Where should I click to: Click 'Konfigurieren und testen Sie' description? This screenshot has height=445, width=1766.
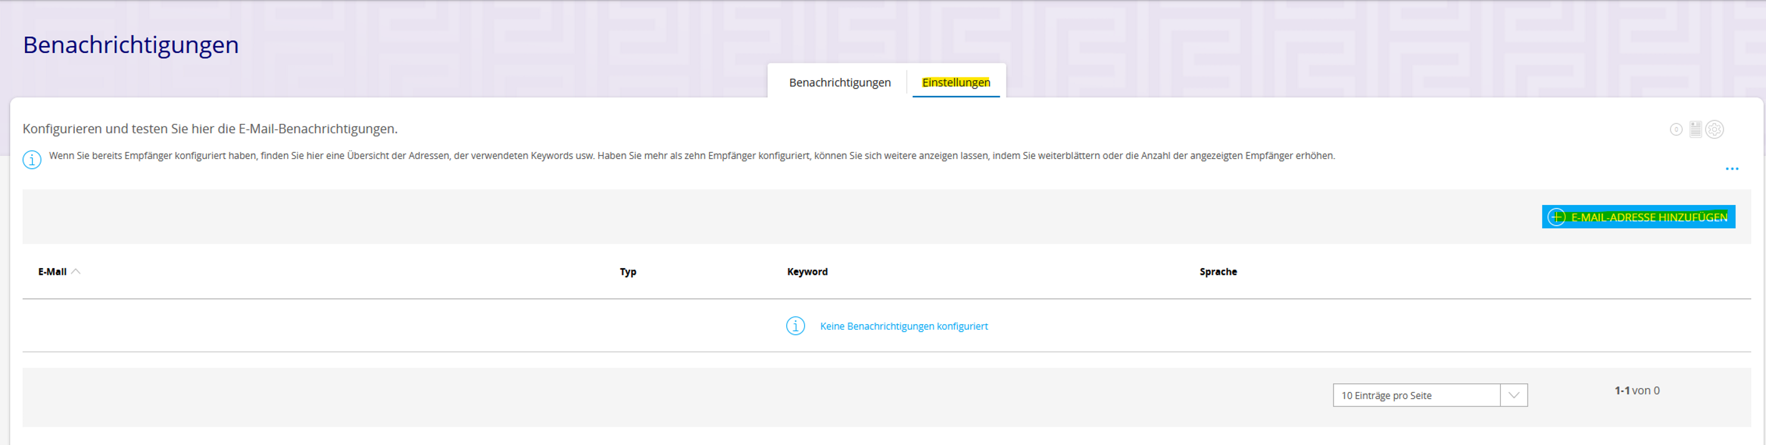[210, 129]
